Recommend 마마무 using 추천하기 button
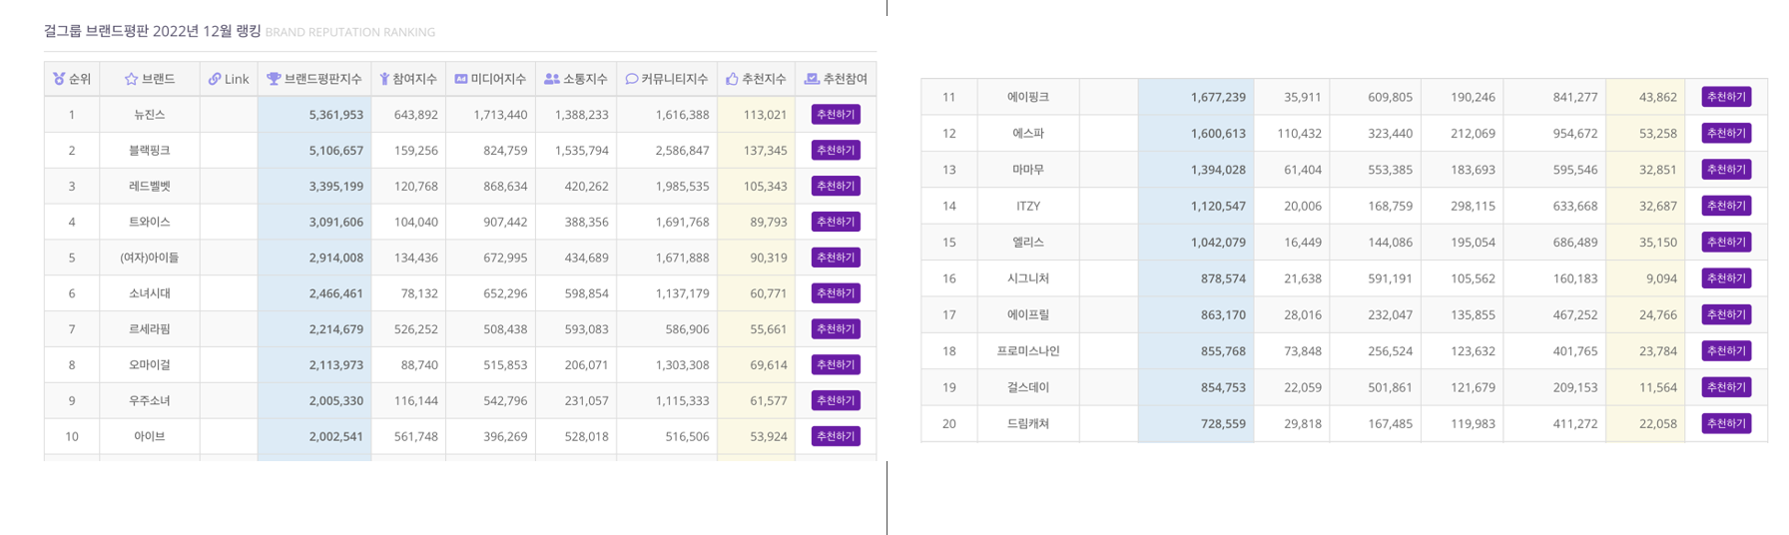1789x535 pixels. 1726,170
